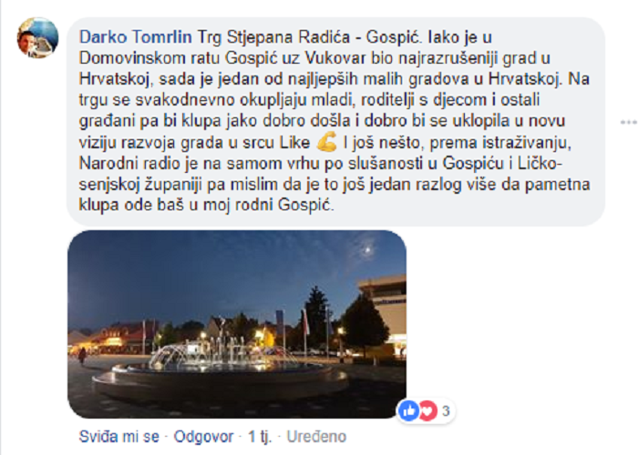Open the three-dot comment options menu
The width and height of the screenshot is (638, 455).
(629, 122)
